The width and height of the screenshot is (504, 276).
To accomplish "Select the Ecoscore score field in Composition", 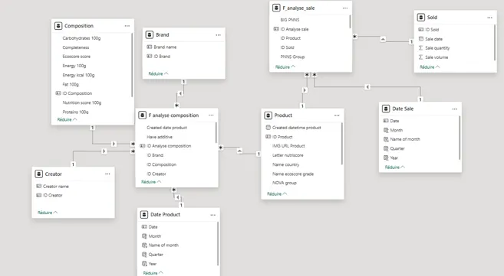I will [77, 57].
